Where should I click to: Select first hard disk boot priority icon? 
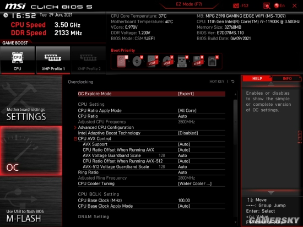tap(122, 61)
